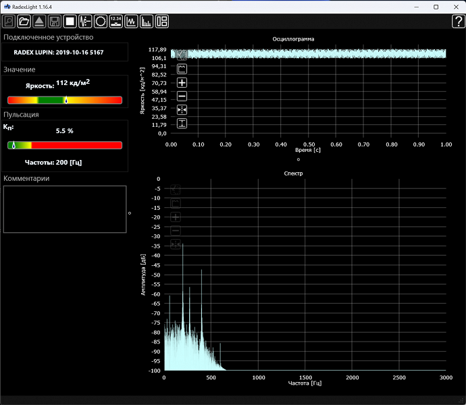
Task: Click the waveform measurement toolbar icon
Action: 86,22
